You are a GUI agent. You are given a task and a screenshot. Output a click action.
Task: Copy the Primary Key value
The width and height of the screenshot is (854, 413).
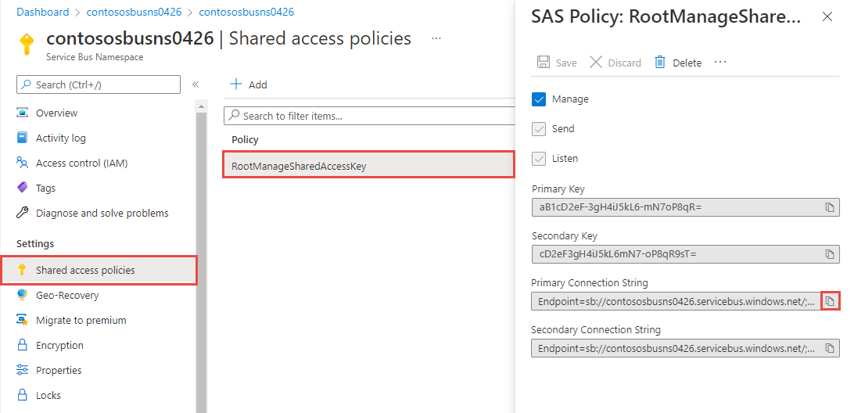click(x=830, y=207)
